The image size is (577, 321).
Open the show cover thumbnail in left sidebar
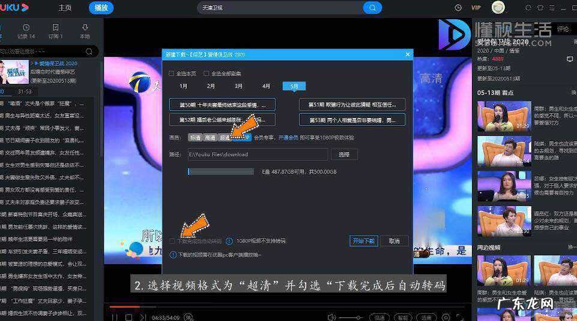pyautogui.click(x=14, y=72)
